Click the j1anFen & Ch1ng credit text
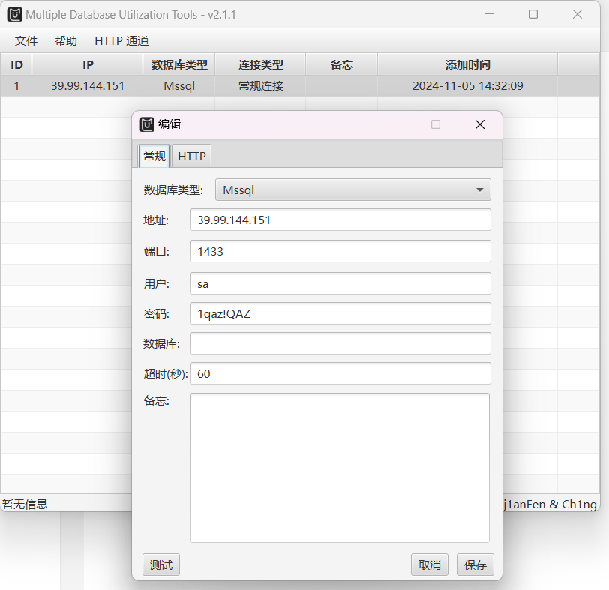The image size is (609, 590). coord(550,504)
